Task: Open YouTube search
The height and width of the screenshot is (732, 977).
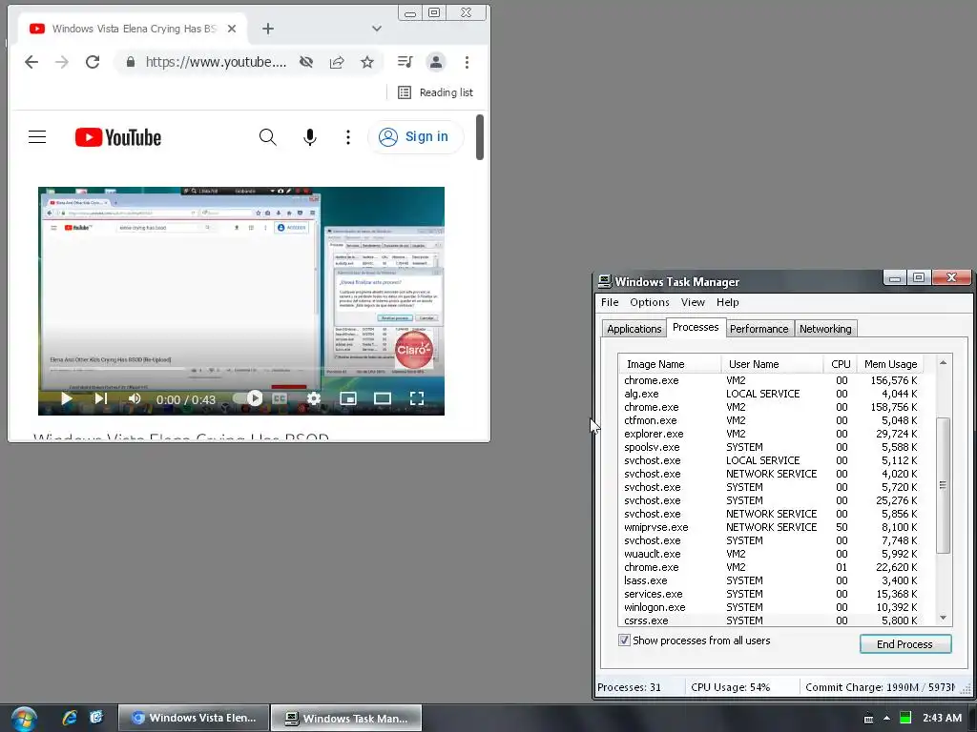Action: click(268, 137)
